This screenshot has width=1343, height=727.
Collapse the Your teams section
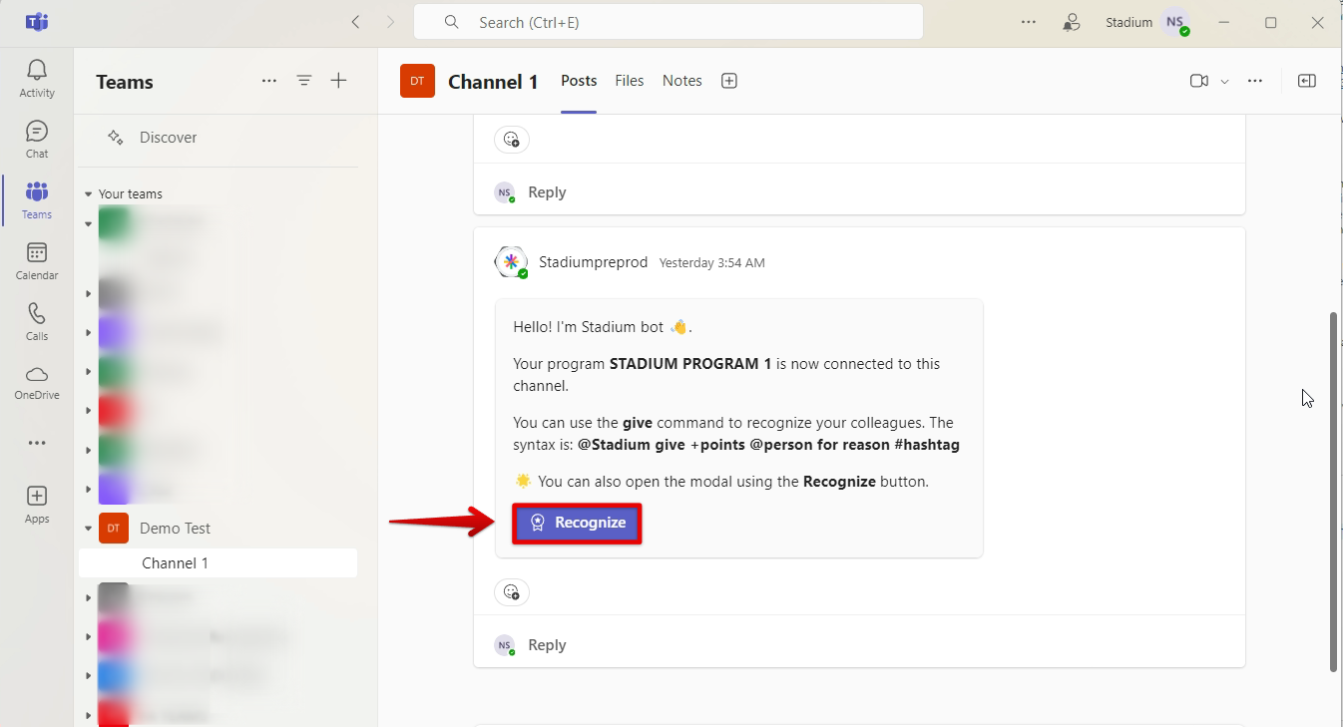88,194
